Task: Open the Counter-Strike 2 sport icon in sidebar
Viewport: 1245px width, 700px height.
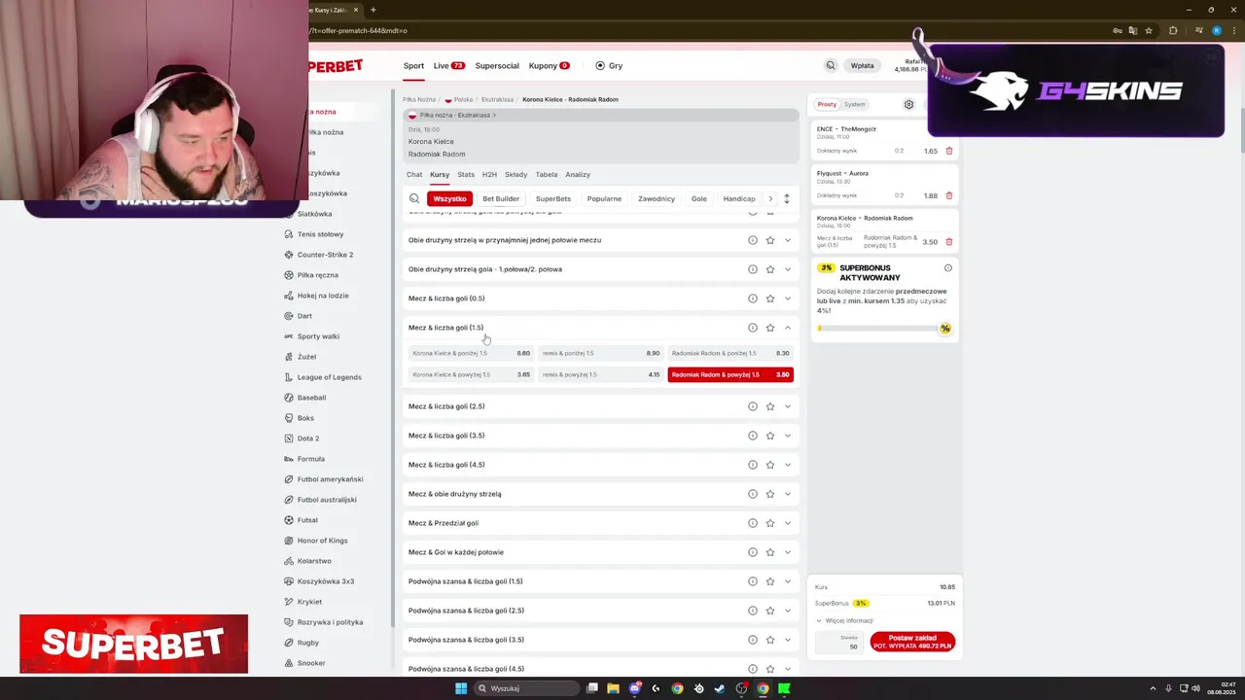Action: (289, 255)
